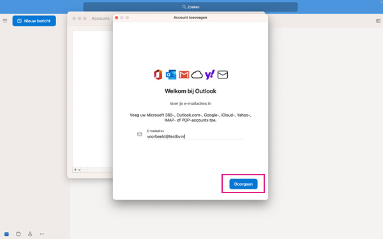Open the Zoeken search bar
This screenshot has height=239, width=383.
(x=190, y=7)
